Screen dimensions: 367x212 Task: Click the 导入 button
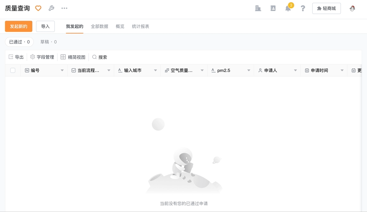pos(45,26)
